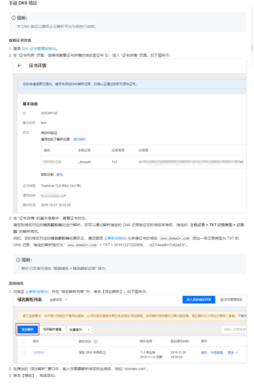Click the info icon beside 解析状态 header
The height and width of the screenshot is (384, 254).
(96, 342)
